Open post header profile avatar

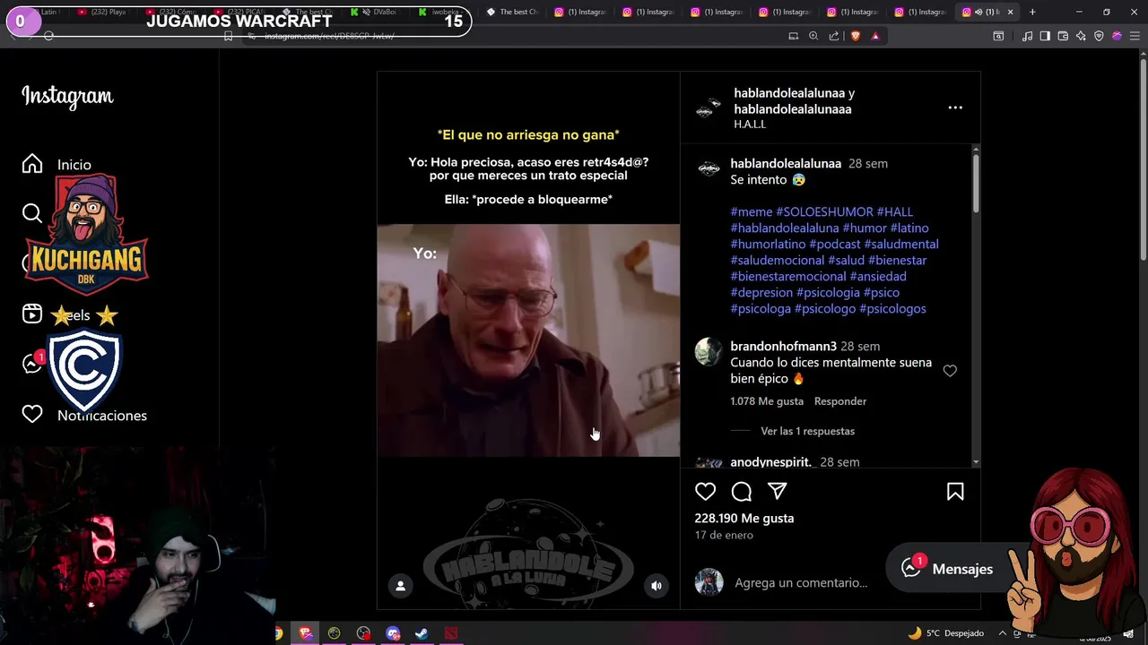tap(709, 107)
